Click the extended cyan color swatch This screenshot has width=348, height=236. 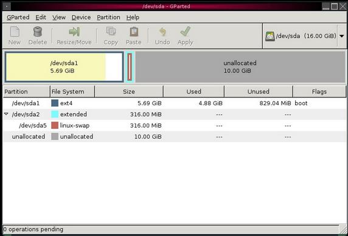55,114
